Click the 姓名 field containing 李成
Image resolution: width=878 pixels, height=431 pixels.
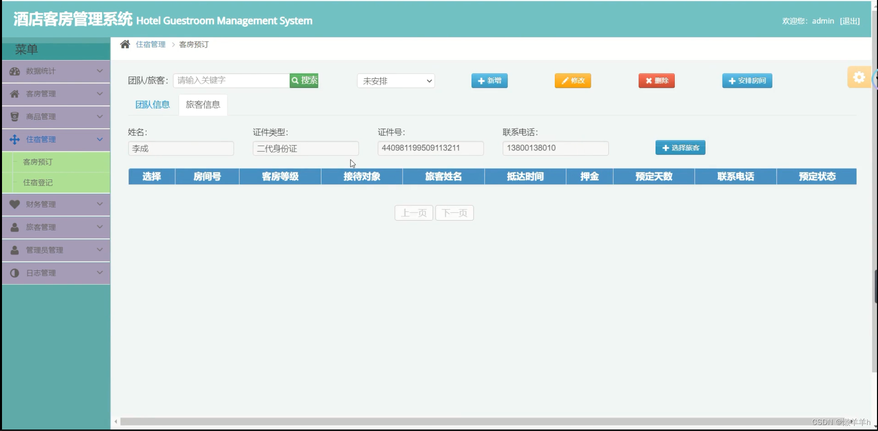tap(181, 149)
